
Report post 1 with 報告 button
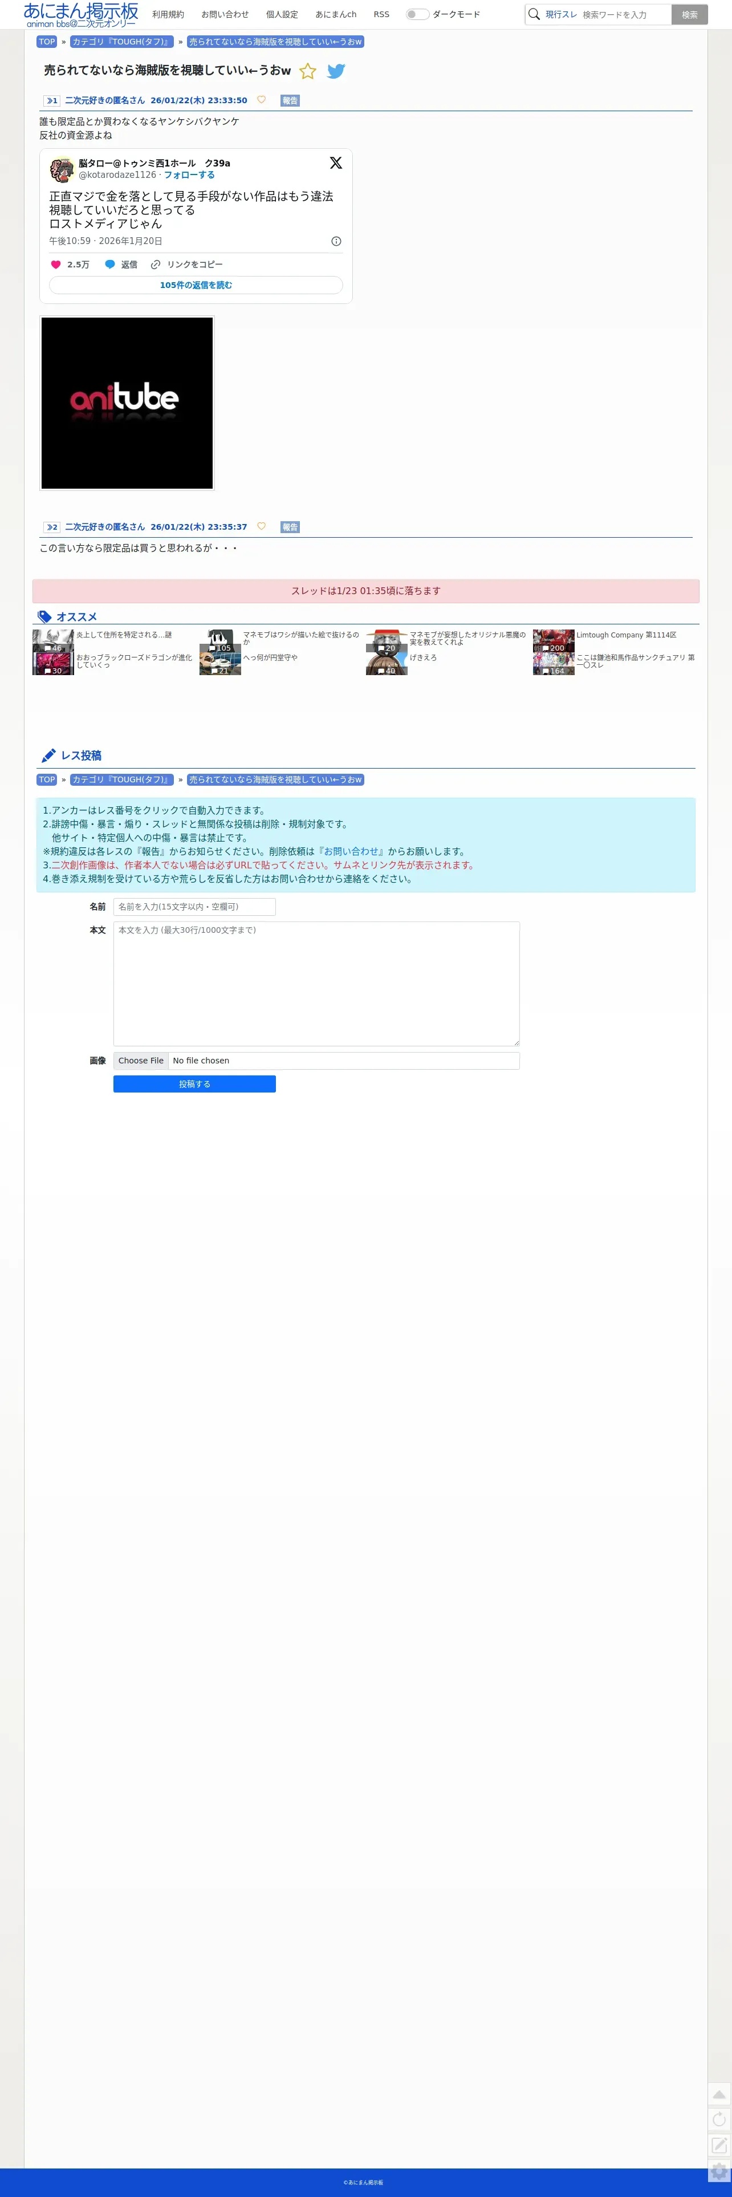pos(290,100)
